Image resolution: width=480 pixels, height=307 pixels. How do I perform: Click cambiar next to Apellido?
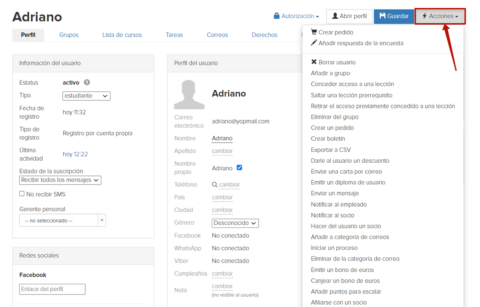pyautogui.click(x=222, y=151)
